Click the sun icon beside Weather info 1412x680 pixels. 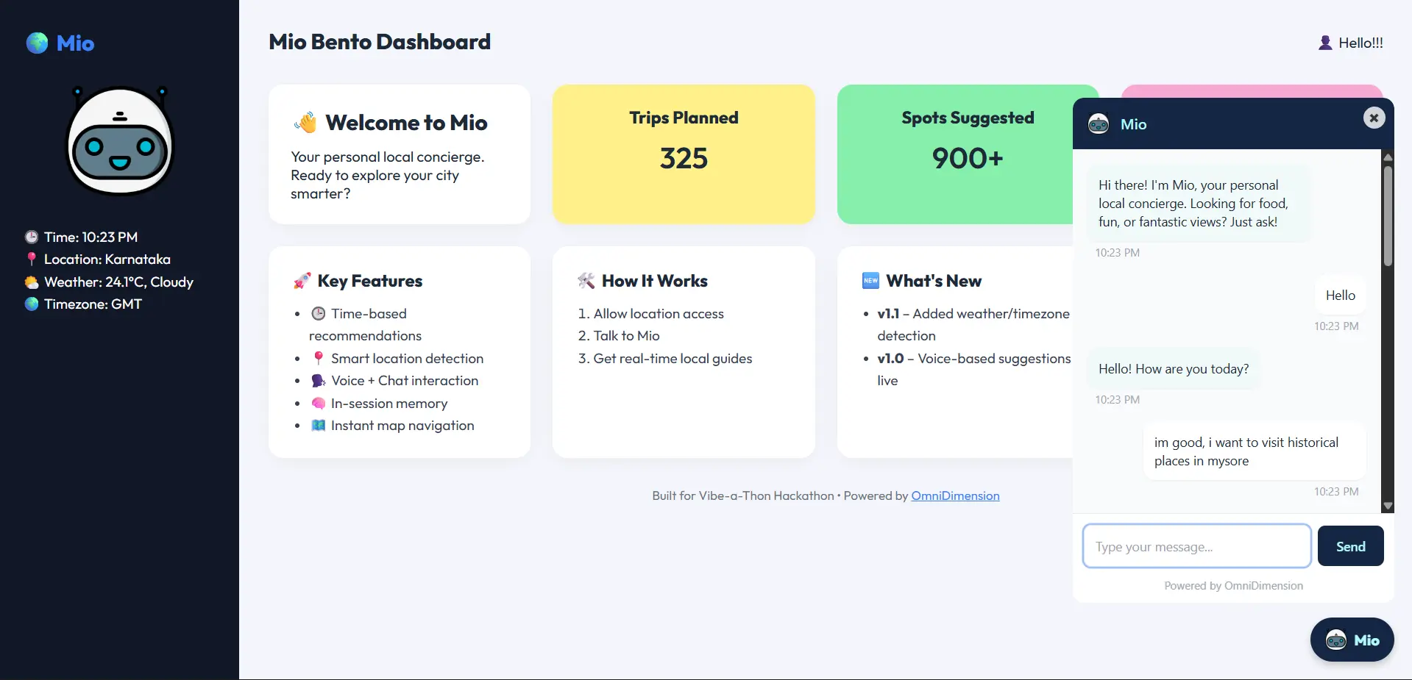pos(31,282)
